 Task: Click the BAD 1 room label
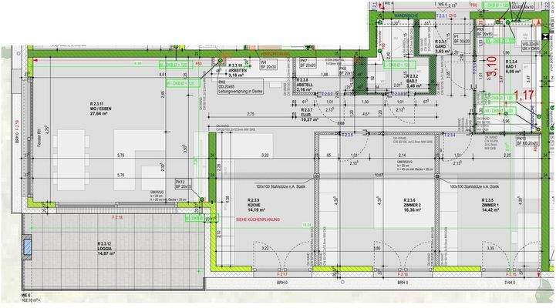(513, 66)
